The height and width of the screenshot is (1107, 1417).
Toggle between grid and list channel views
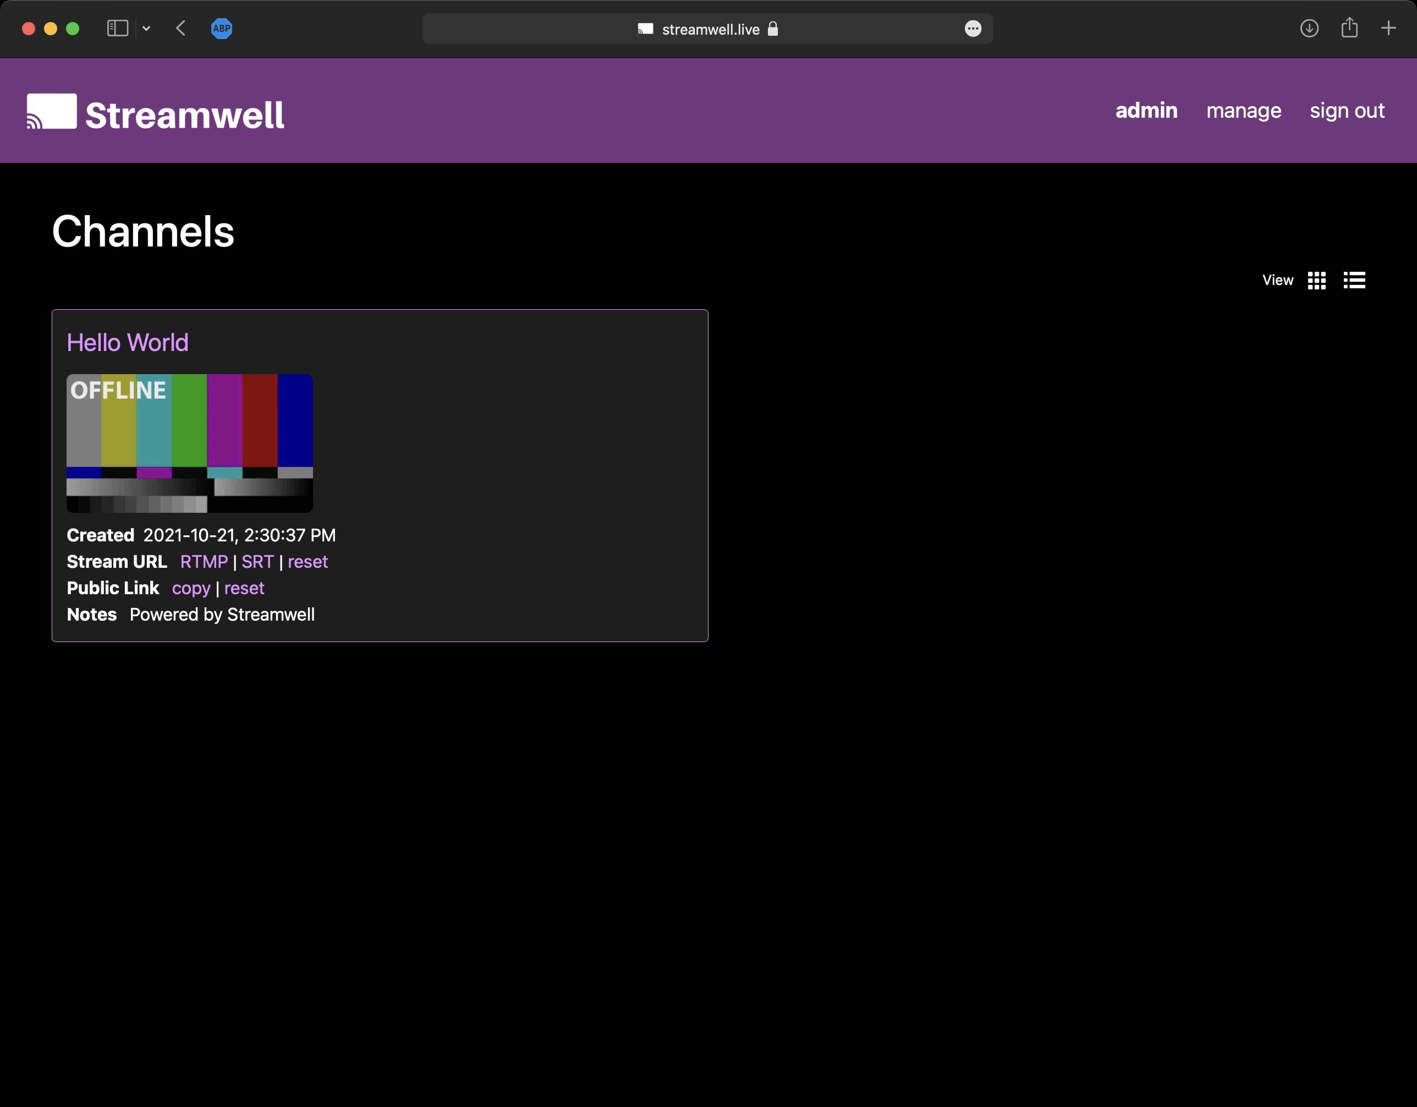coord(1317,280)
